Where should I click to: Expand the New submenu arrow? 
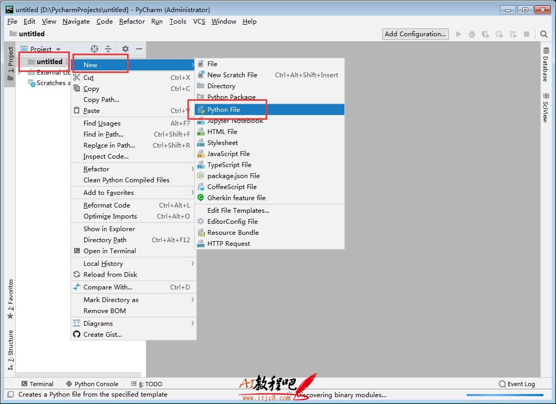pos(192,65)
